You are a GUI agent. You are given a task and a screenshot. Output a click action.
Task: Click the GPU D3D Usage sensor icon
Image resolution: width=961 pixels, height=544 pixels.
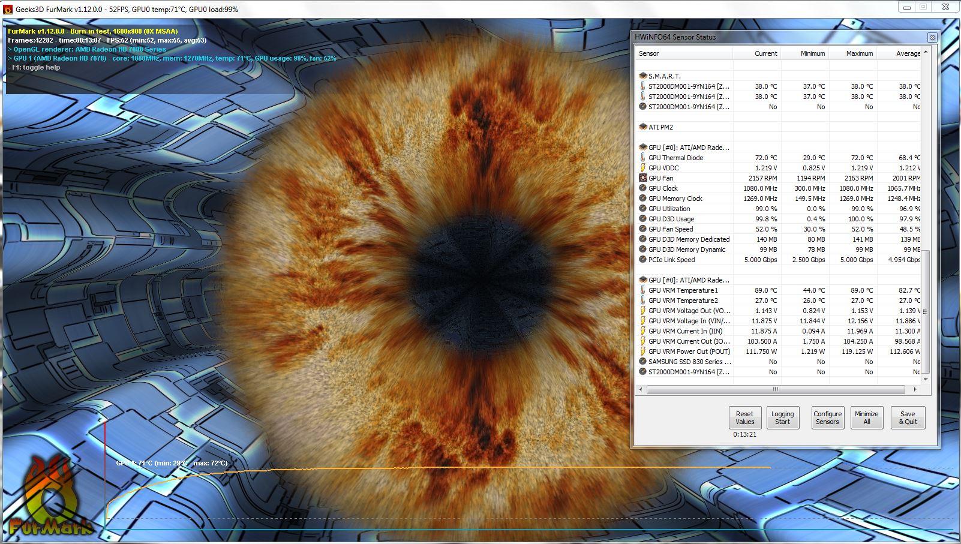(643, 219)
